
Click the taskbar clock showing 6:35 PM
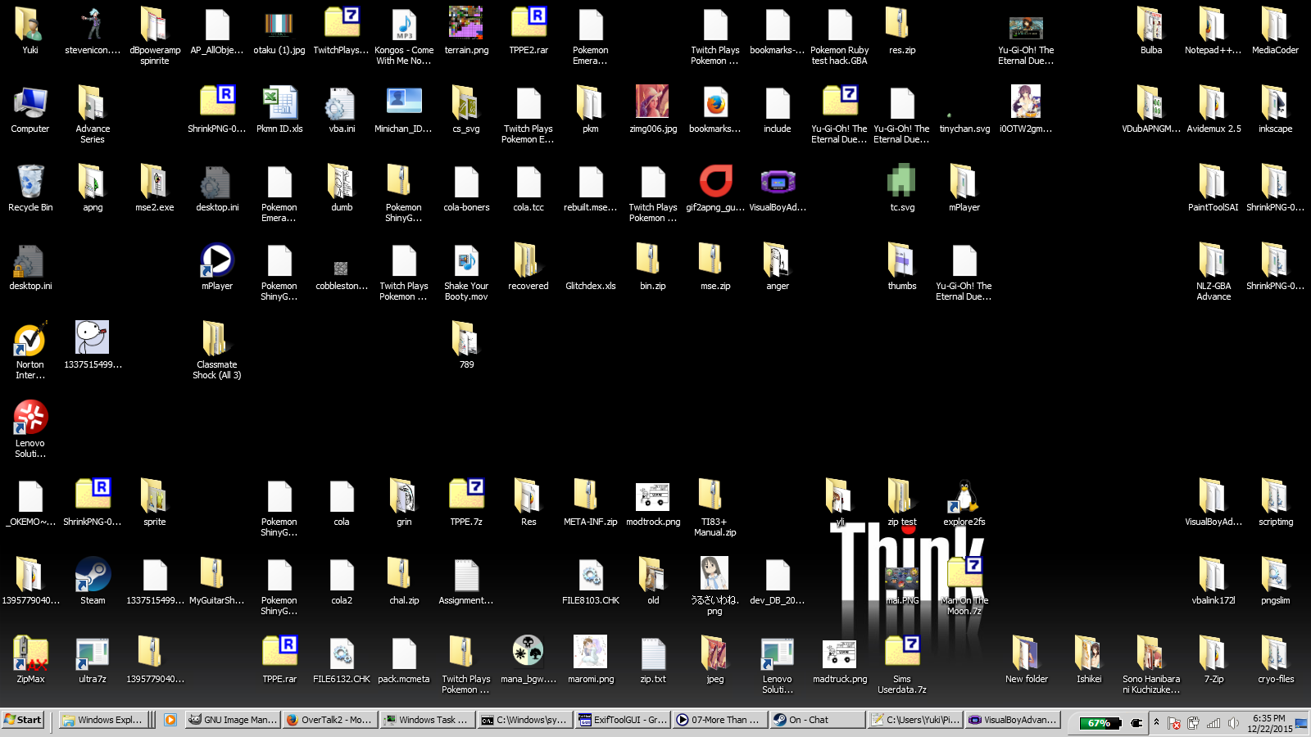point(1269,723)
